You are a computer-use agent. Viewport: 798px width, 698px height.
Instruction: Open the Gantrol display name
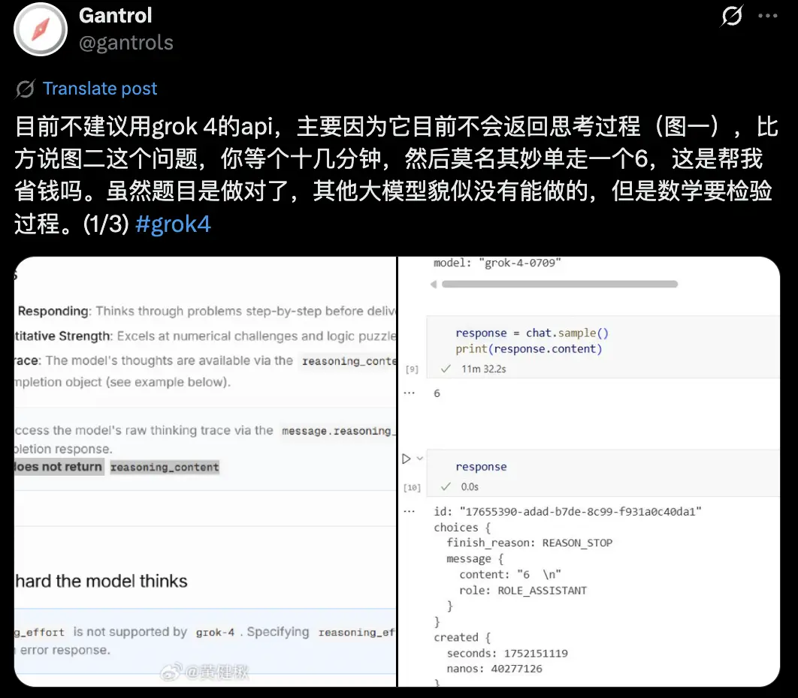[116, 16]
